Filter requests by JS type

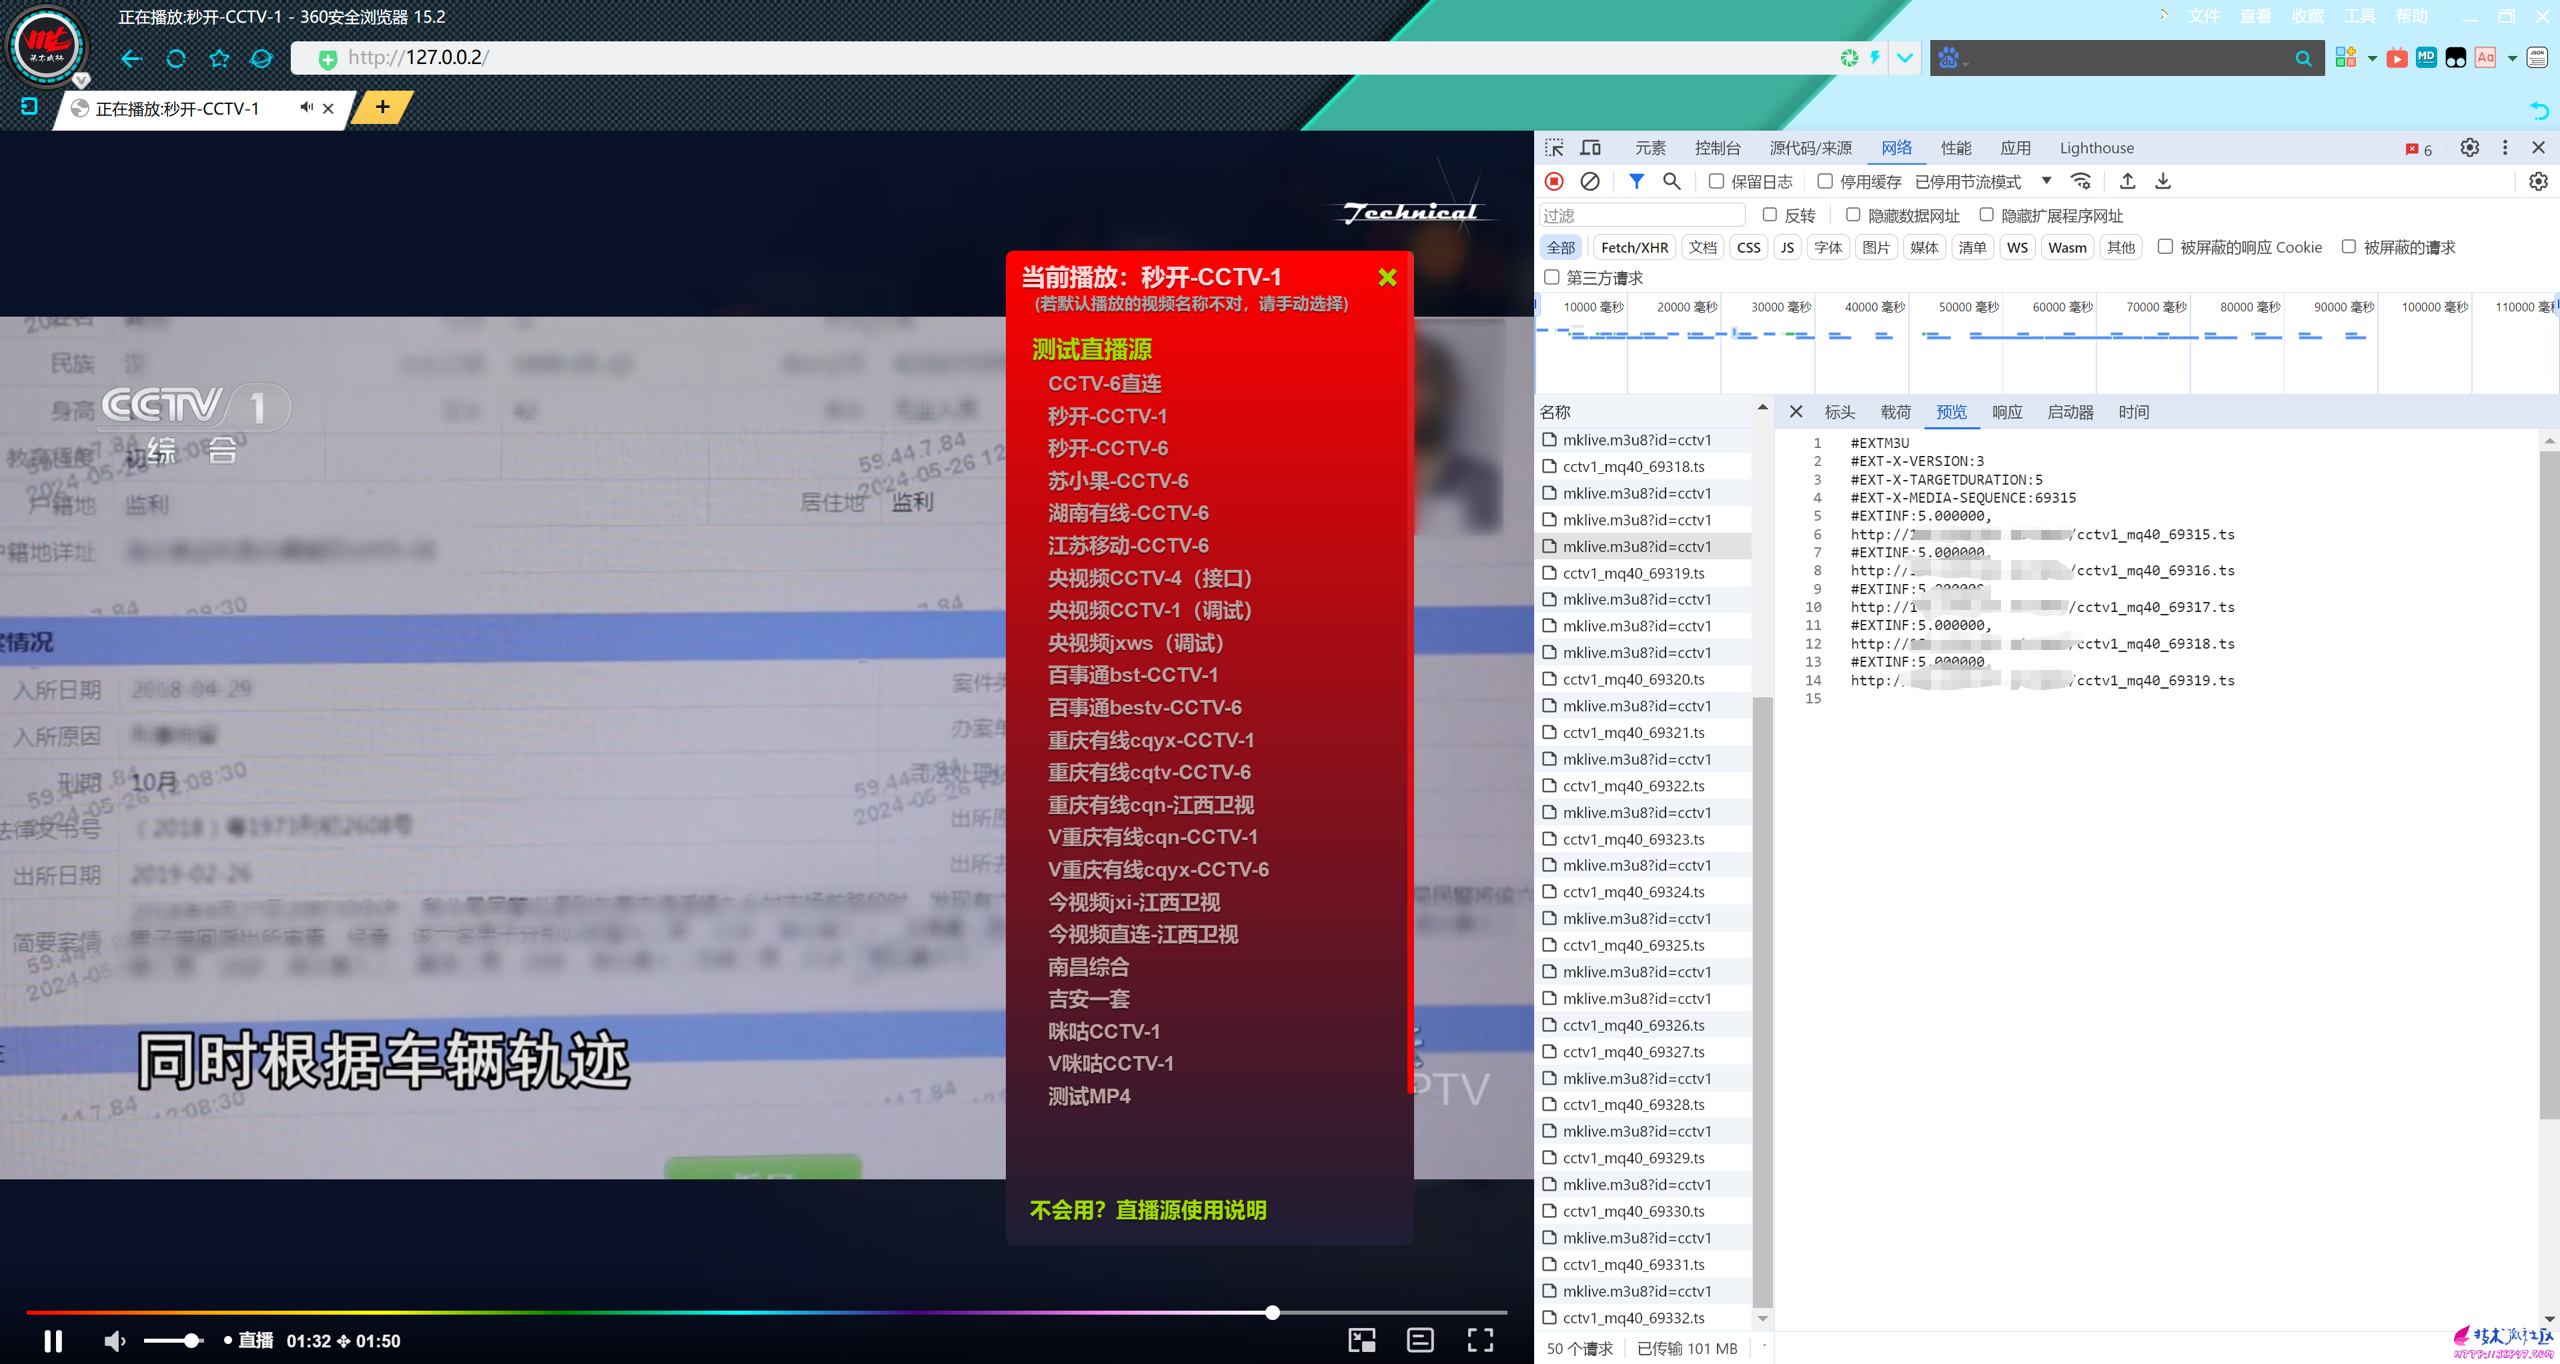point(1787,247)
